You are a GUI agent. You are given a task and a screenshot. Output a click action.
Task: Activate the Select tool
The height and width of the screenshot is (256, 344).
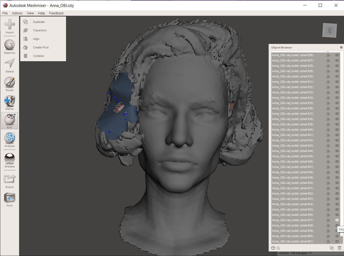coord(10,65)
